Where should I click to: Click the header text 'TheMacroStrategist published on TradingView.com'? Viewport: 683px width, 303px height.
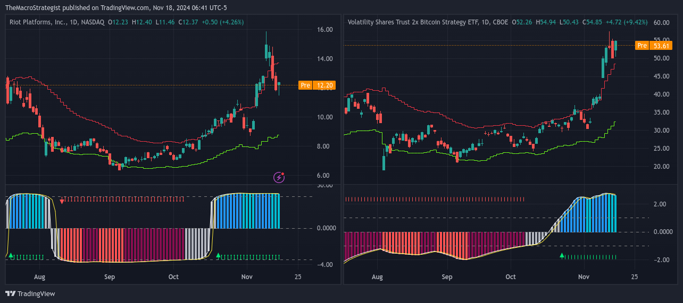pos(77,7)
